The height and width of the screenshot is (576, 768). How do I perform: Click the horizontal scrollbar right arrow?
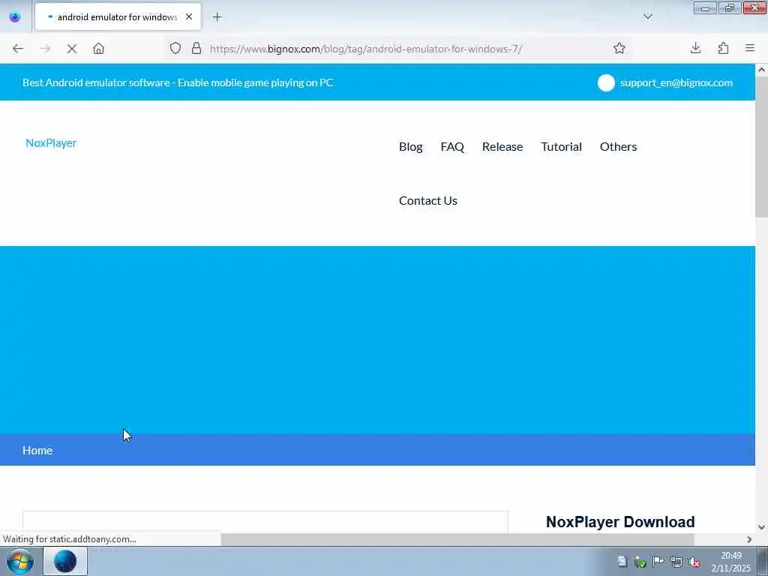click(749, 539)
